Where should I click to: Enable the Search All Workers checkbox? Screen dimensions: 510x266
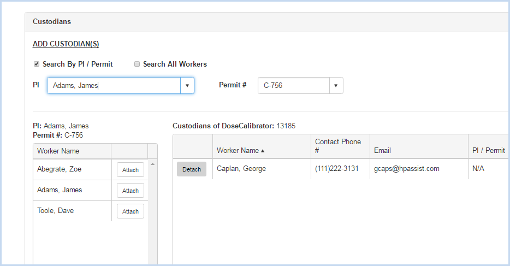click(137, 64)
